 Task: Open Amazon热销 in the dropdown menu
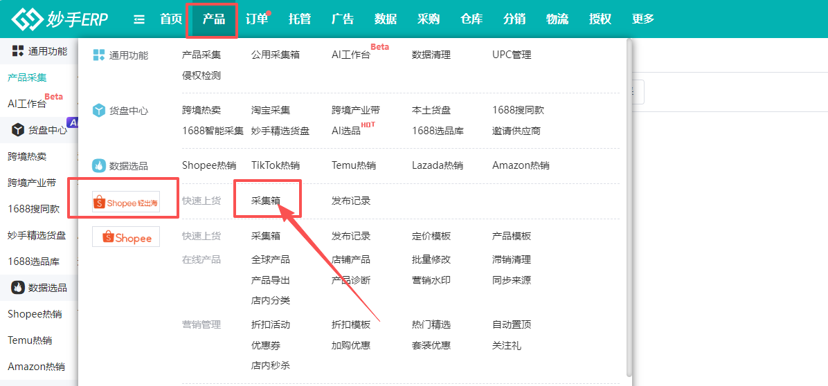pos(521,165)
